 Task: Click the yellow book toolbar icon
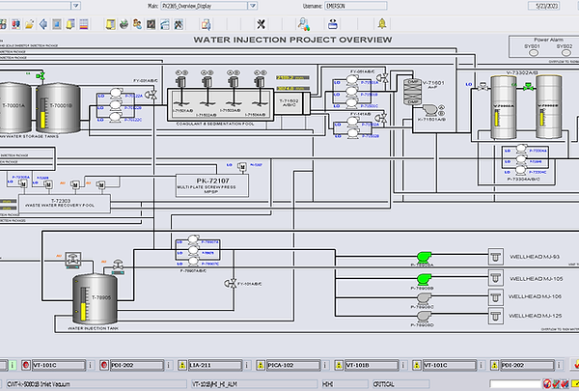coord(110,24)
